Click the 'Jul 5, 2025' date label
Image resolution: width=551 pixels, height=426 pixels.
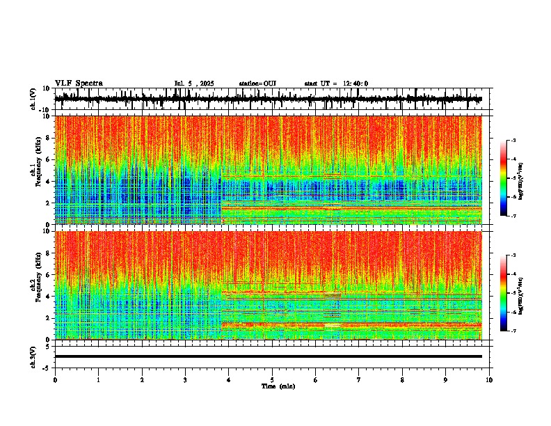(x=194, y=84)
